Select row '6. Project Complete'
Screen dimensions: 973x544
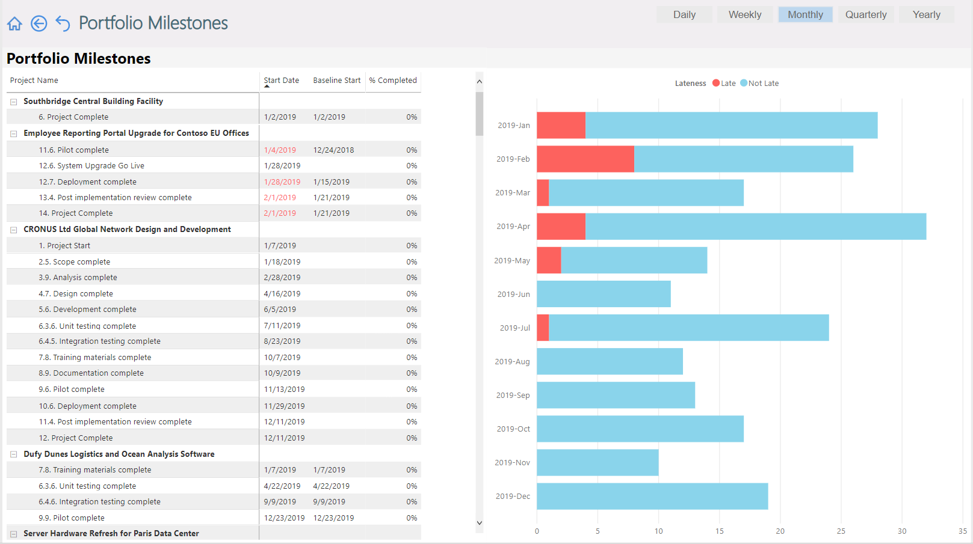(214, 117)
